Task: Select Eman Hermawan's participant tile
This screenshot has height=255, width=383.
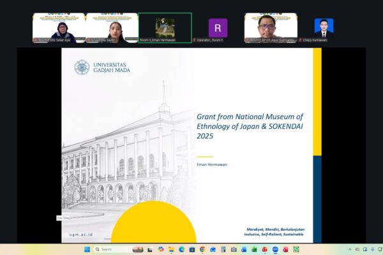Action: [x=165, y=28]
